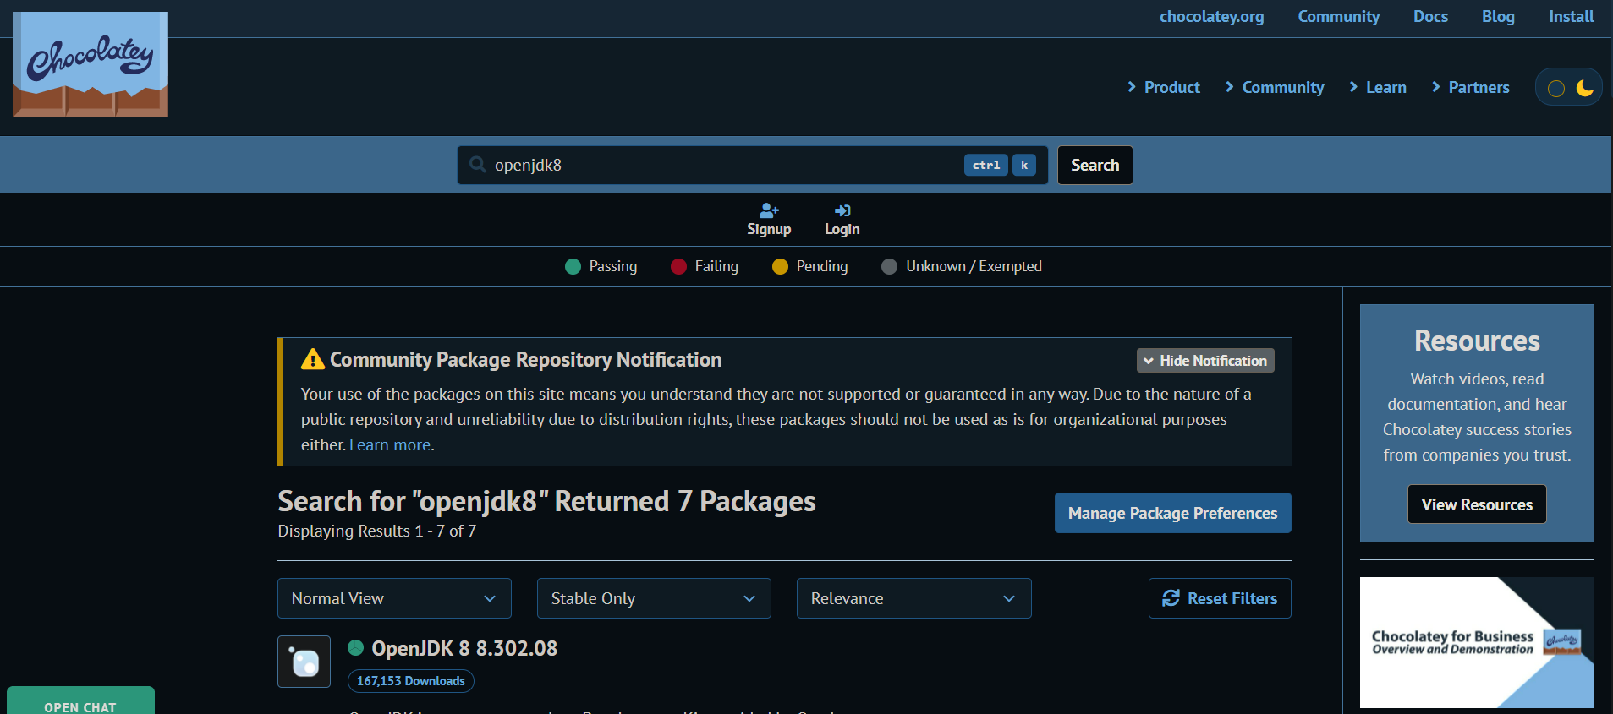Click the Signup user-plus icon
The image size is (1613, 714).
(x=769, y=210)
